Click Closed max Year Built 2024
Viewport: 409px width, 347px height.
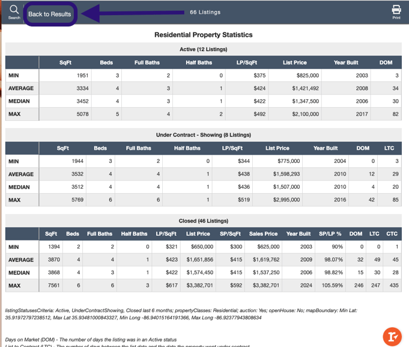click(306, 286)
